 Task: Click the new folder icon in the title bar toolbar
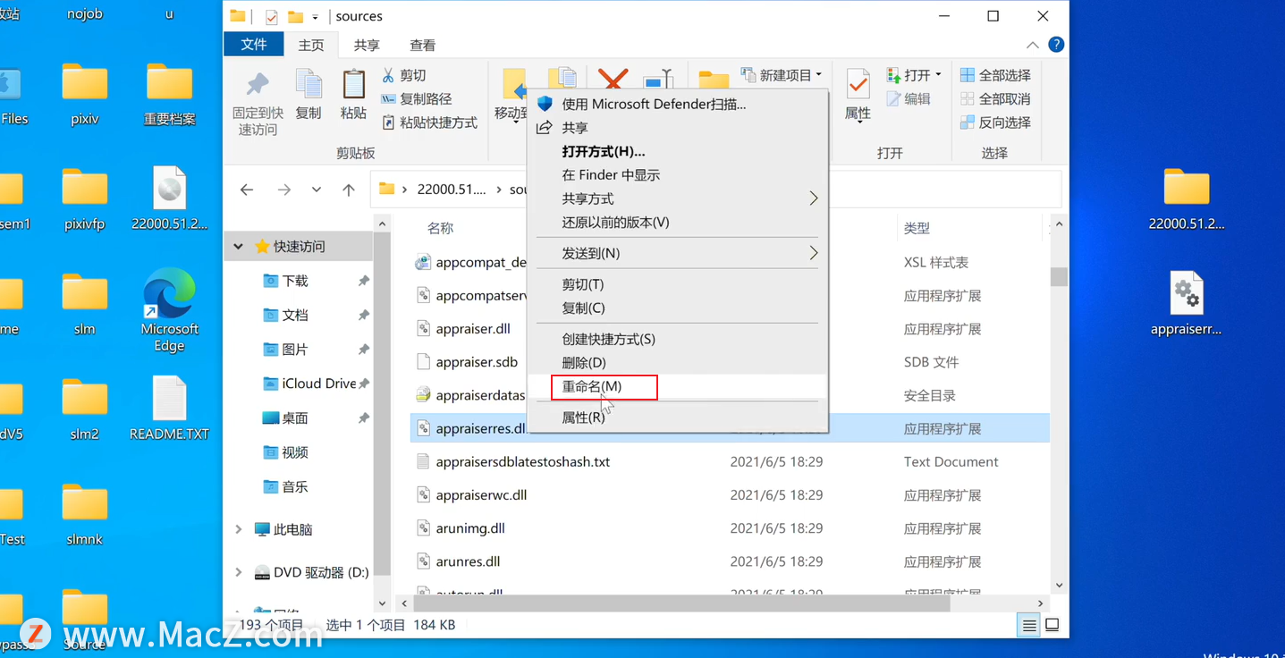295,17
